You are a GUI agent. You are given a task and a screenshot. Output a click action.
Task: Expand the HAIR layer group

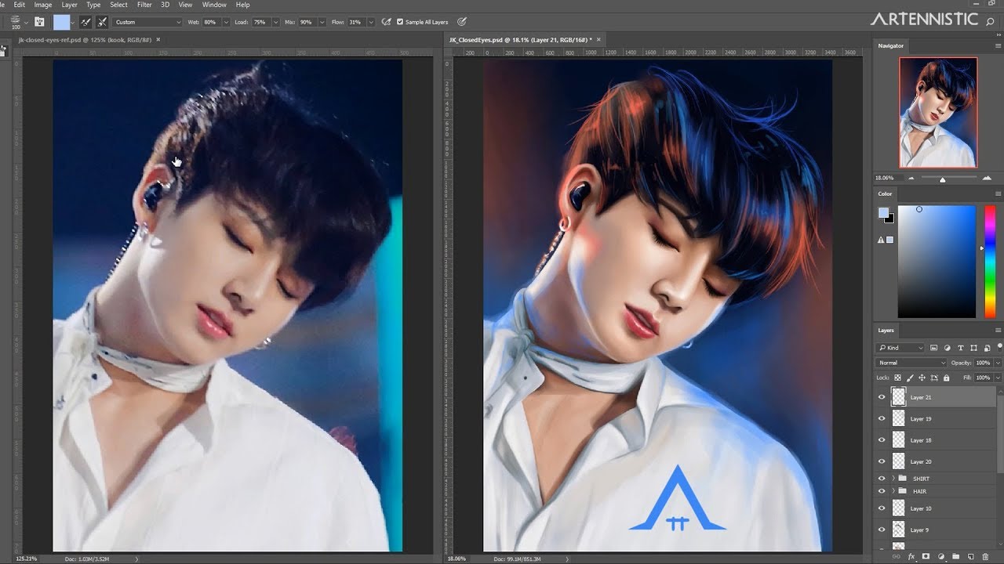tap(893, 491)
